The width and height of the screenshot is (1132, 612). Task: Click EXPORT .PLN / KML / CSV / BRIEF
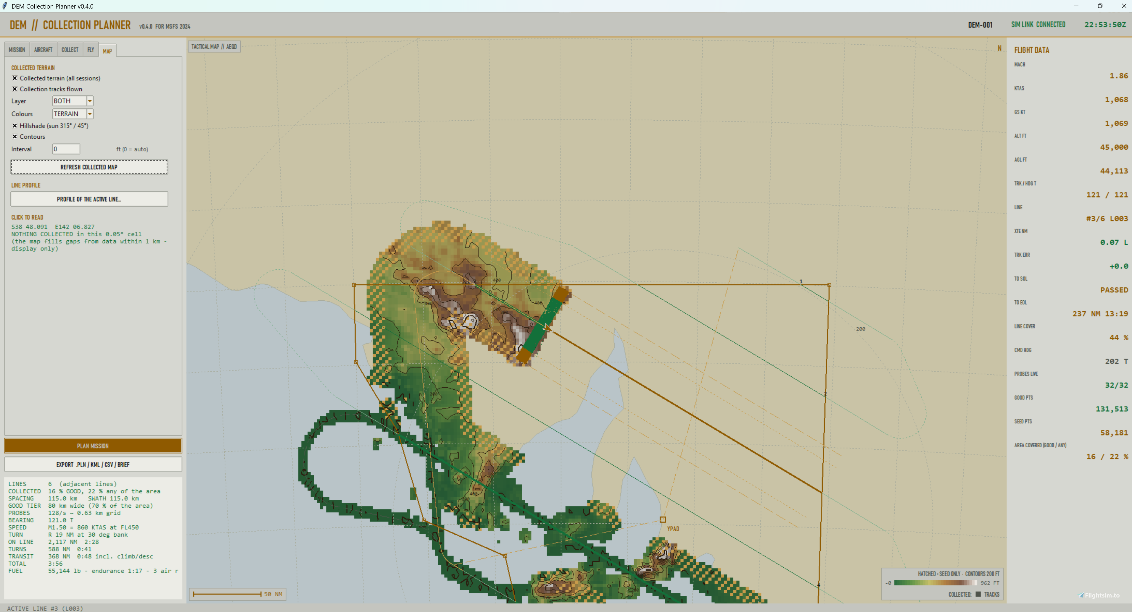pyautogui.click(x=93, y=464)
